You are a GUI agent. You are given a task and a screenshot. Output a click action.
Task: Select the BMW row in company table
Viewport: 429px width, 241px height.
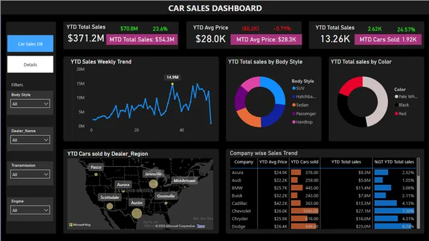click(323, 187)
